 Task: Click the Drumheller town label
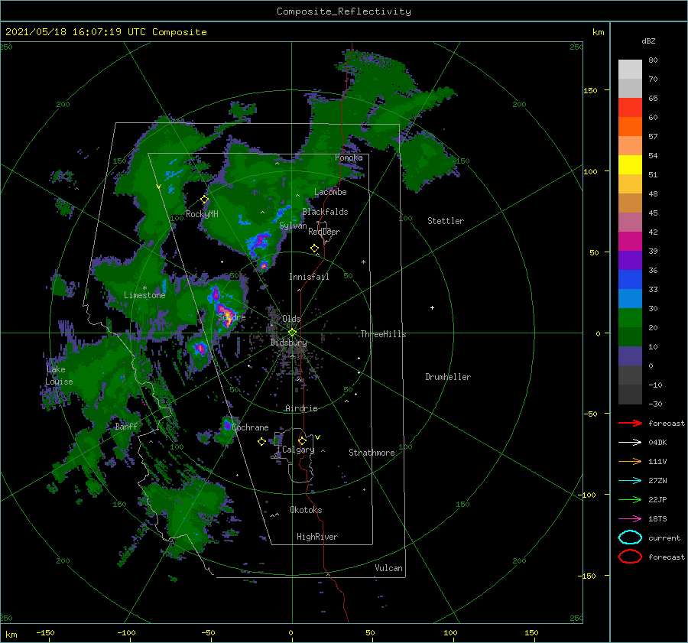click(x=448, y=377)
